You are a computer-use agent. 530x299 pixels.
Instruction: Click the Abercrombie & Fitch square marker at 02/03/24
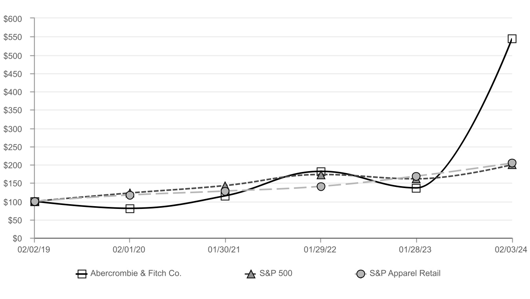(x=512, y=39)
